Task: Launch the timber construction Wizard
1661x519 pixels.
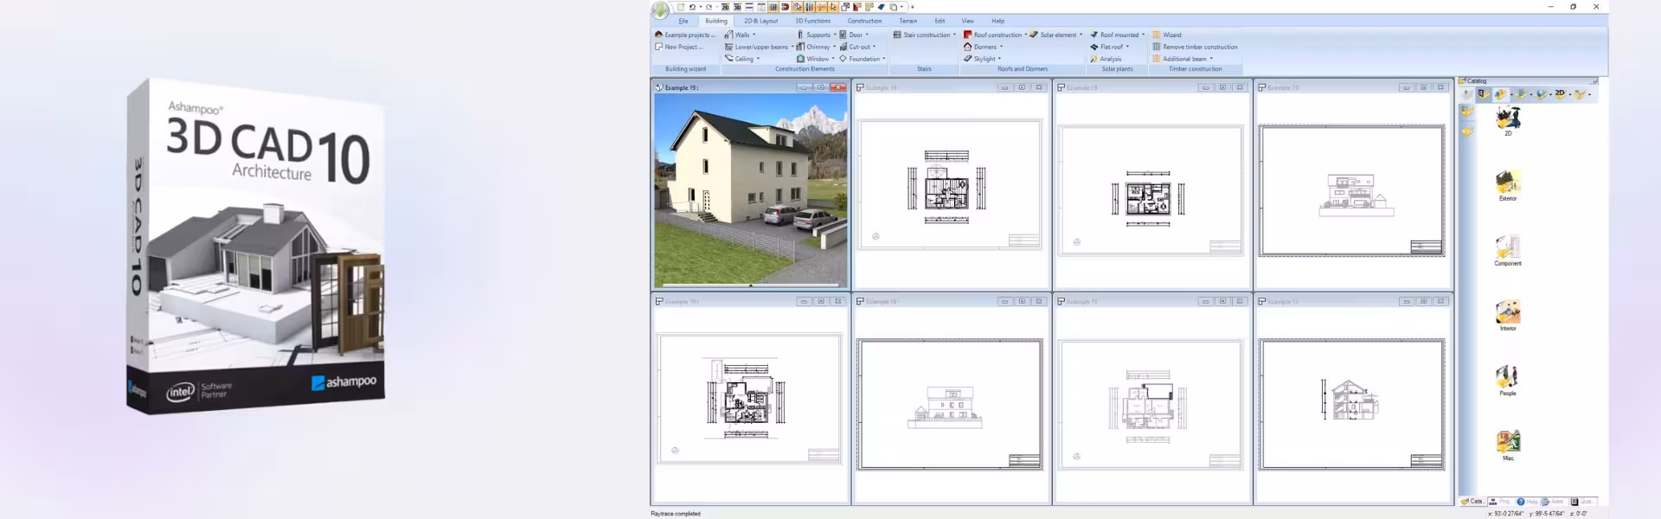Action: point(1166,35)
